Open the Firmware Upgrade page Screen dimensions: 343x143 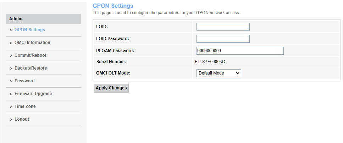point(33,94)
